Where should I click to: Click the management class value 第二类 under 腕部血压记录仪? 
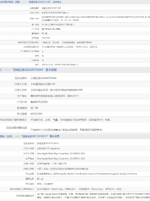click(x=34, y=108)
